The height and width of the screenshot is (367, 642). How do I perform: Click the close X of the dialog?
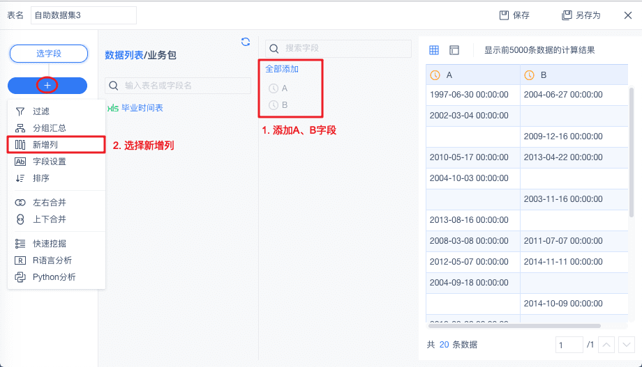point(627,15)
